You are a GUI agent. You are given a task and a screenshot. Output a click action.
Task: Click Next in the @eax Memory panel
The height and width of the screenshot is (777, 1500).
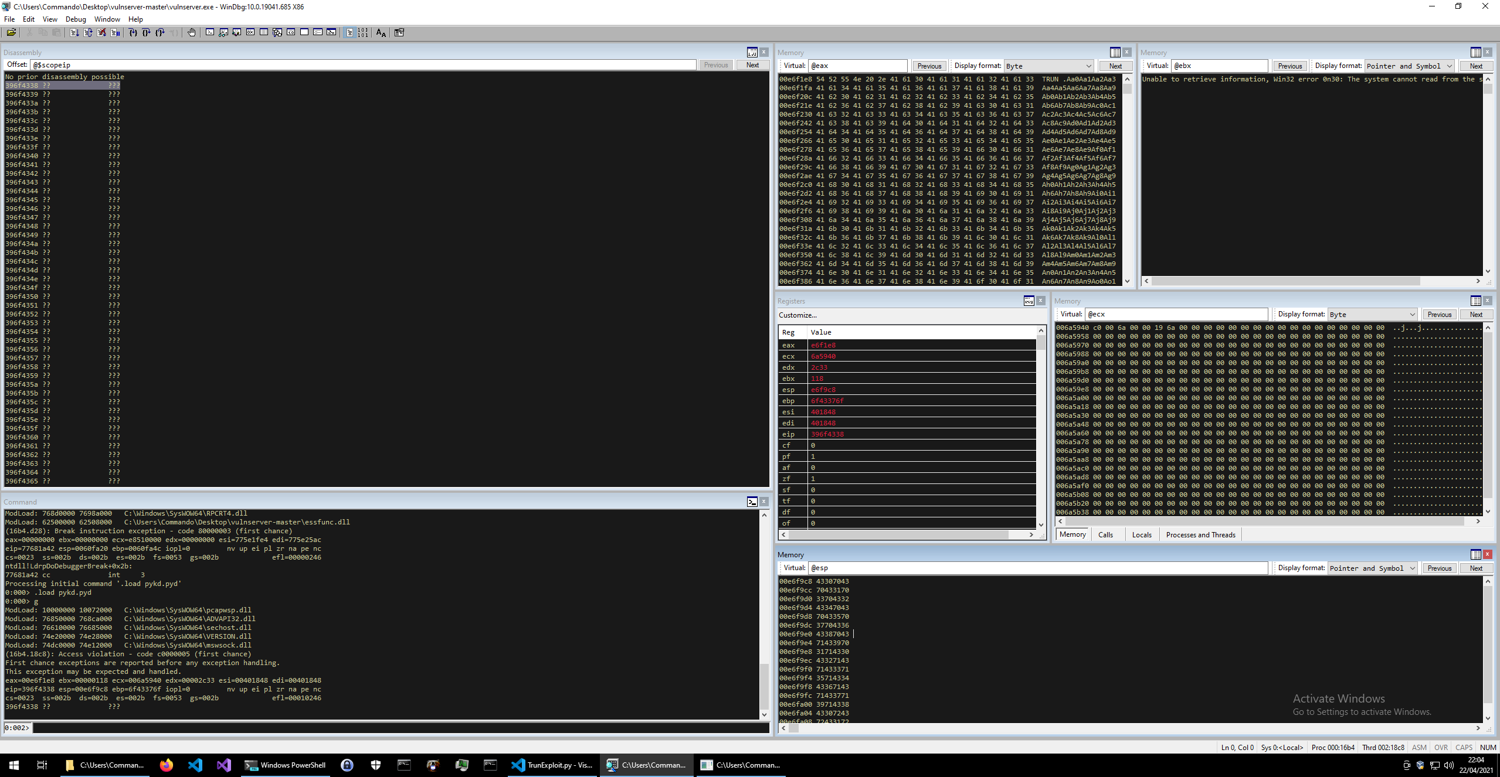[x=1115, y=66]
